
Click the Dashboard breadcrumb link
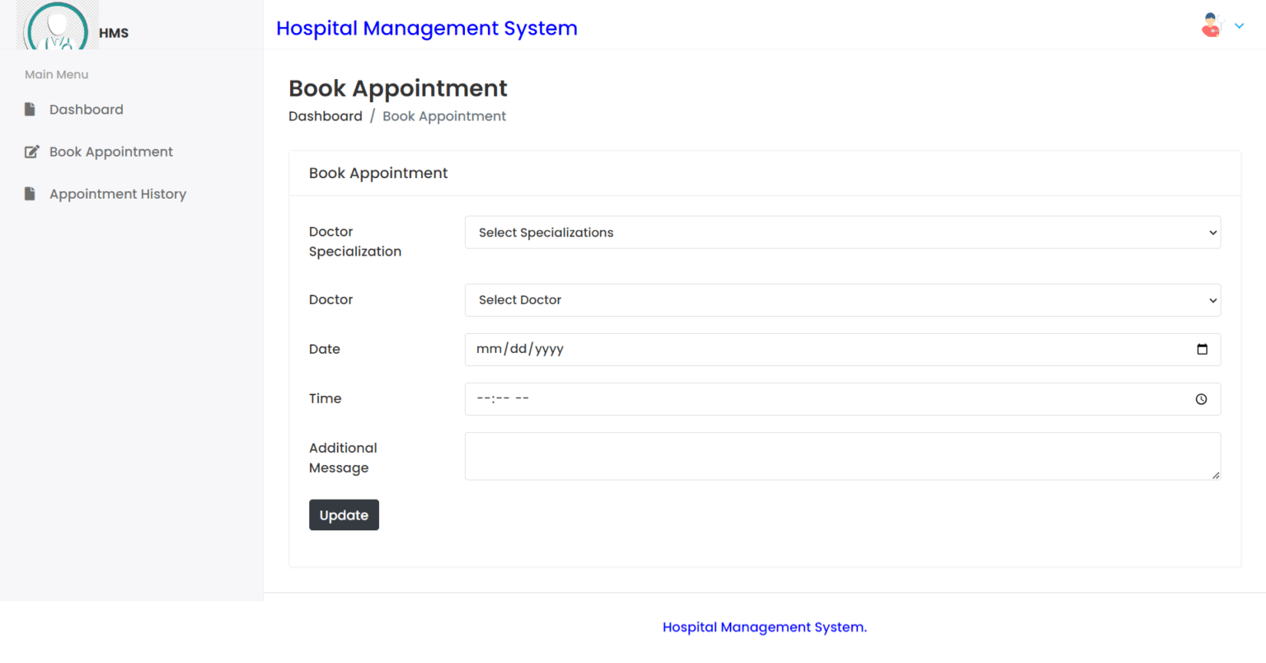(x=325, y=115)
